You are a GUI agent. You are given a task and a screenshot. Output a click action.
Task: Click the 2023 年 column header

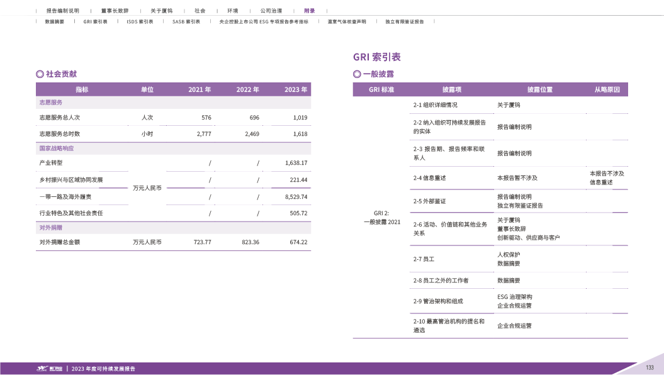coord(296,89)
